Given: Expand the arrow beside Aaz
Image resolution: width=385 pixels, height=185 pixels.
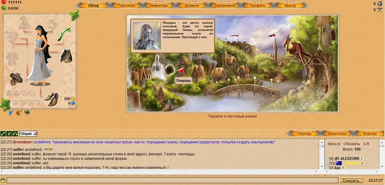Looking at the screenshot, I should (327, 168).
